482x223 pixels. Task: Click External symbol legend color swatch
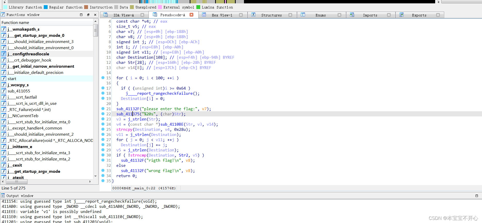(160, 7)
